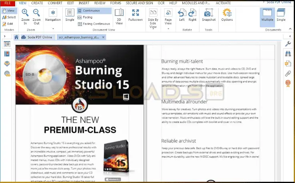295x183 pixels.
Task: Open the CONVERT ribbon tab
Action: click(55, 3)
